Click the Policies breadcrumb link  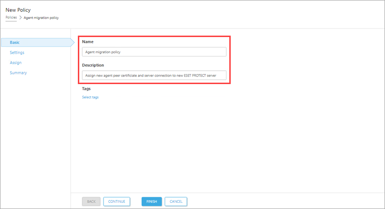(11, 18)
